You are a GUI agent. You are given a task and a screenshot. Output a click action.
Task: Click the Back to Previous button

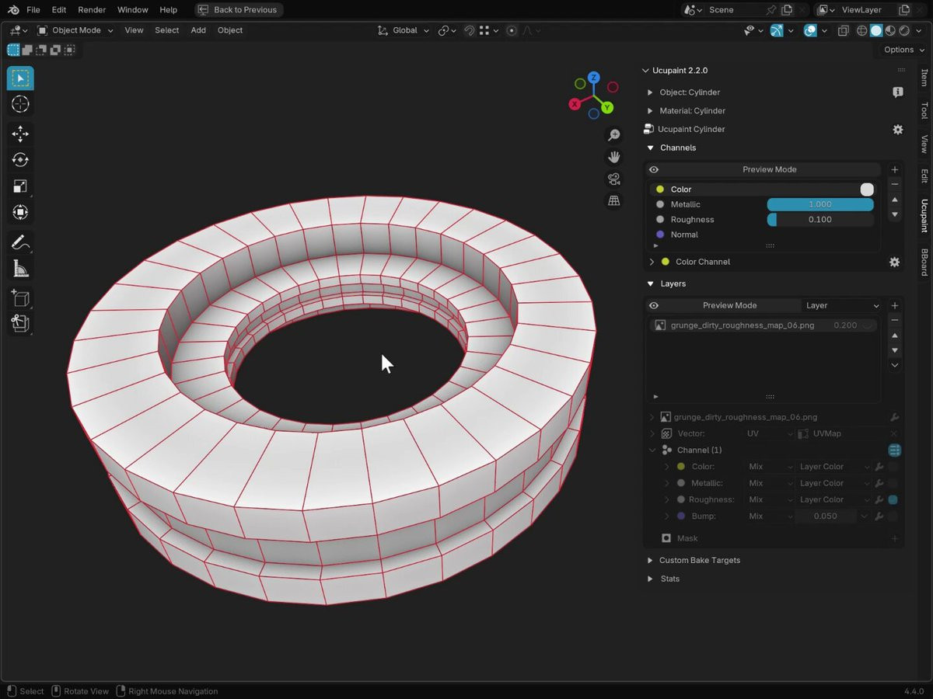(x=238, y=10)
